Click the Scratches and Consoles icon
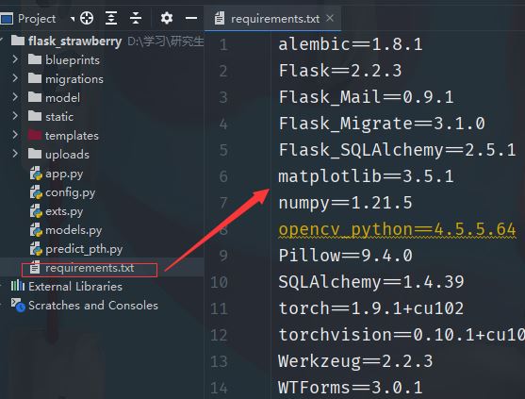525x399 pixels. (x=18, y=305)
